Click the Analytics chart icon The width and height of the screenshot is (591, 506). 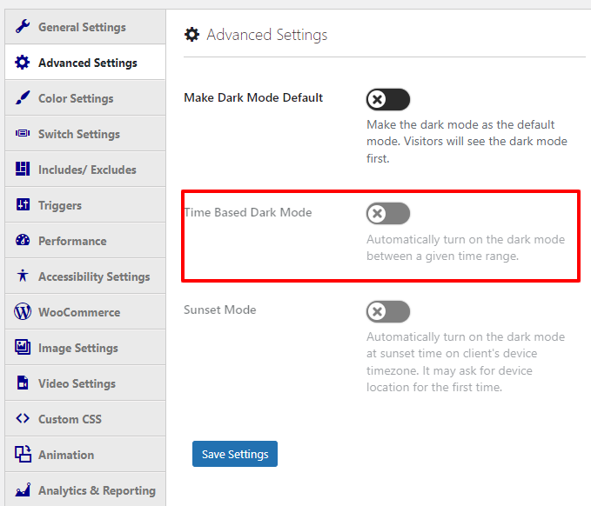coord(23,489)
